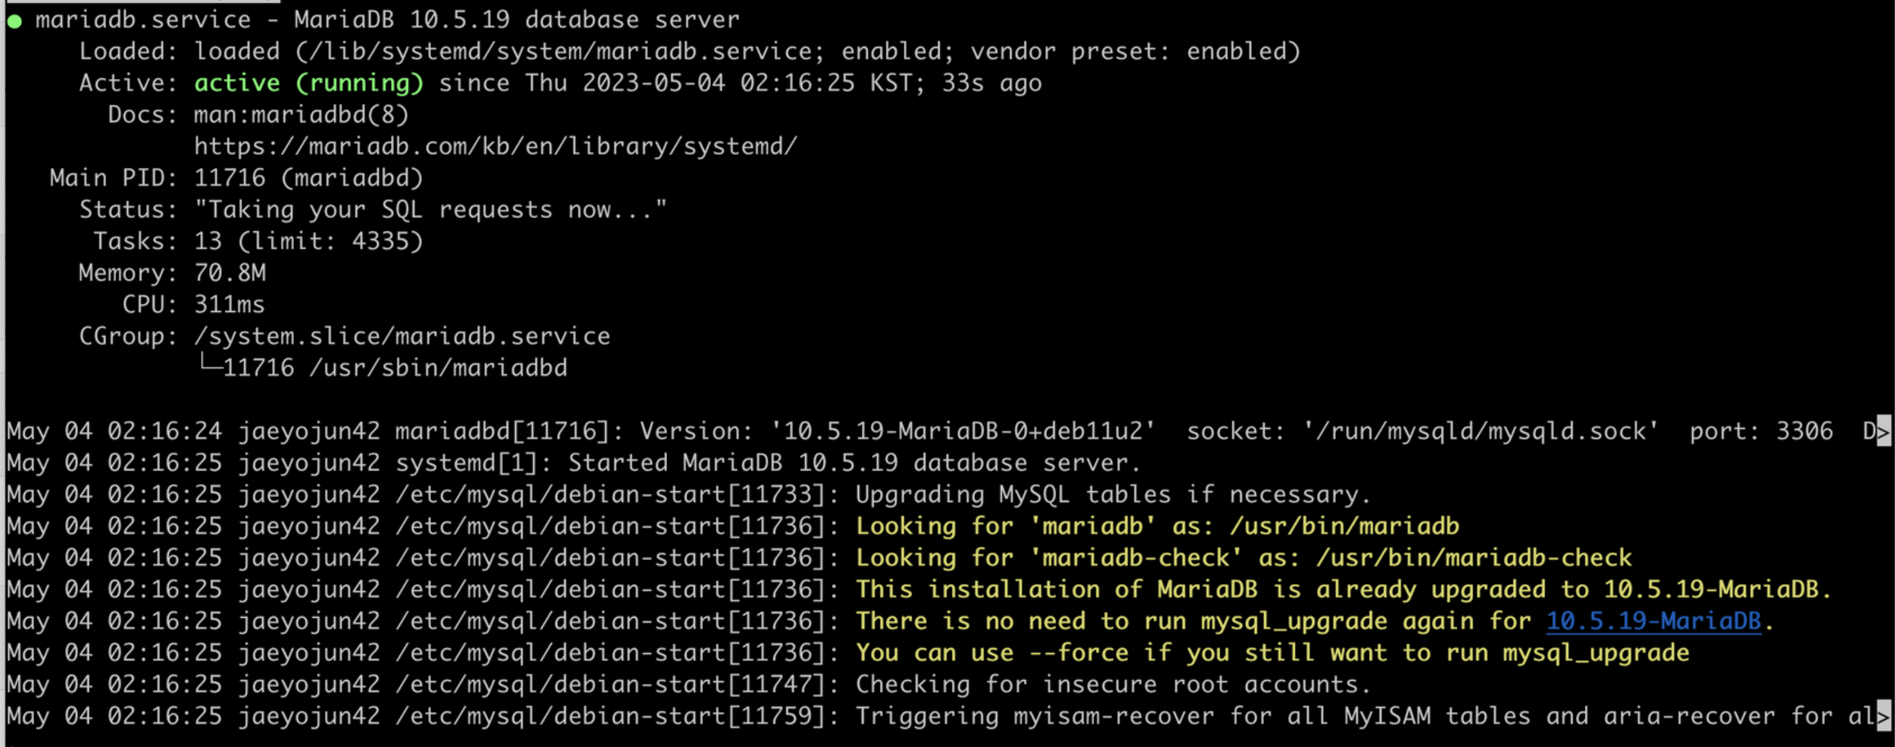
Task: Click the CPU value 311ms
Action: 229,304
